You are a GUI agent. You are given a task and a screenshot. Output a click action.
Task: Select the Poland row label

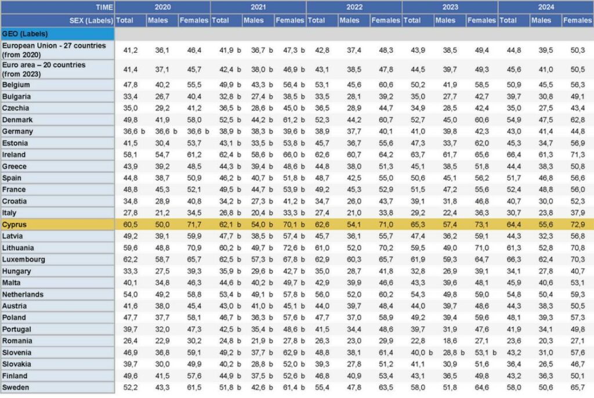[57, 317]
